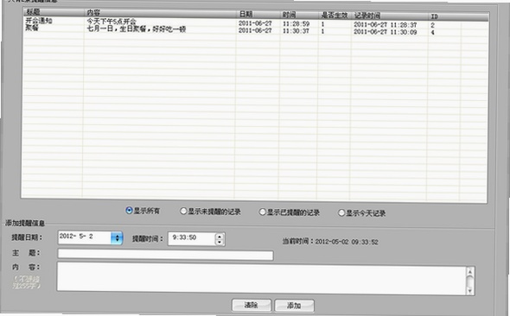The width and height of the screenshot is (510, 316).
Task: Click content box scrollbar up arrow
Action: tap(469, 271)
